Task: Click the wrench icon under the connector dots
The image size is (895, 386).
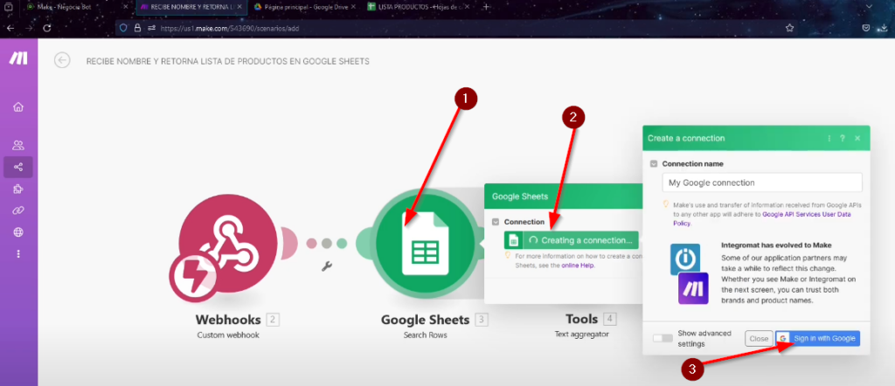Action: pyautogui.click(x=327, y=265)
